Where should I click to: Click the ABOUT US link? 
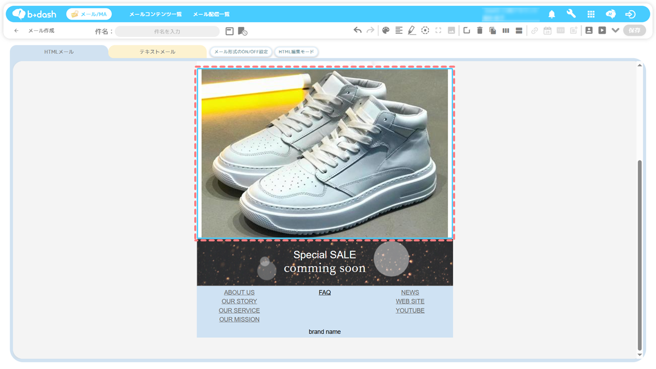point(239,293)
